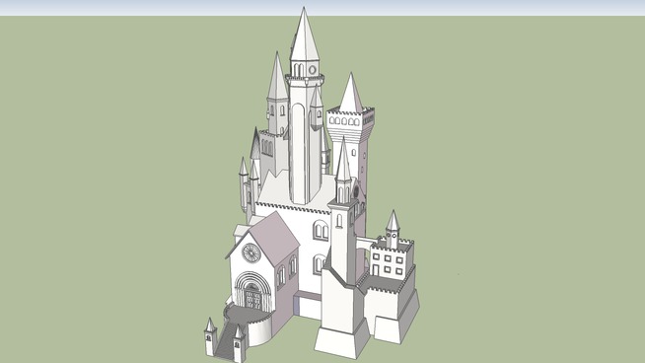Select the round window on tallest tower

(x=313, y=70)
